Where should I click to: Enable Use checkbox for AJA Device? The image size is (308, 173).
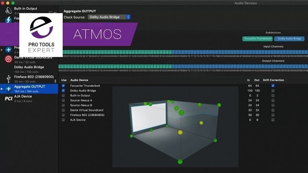point(63,120)
